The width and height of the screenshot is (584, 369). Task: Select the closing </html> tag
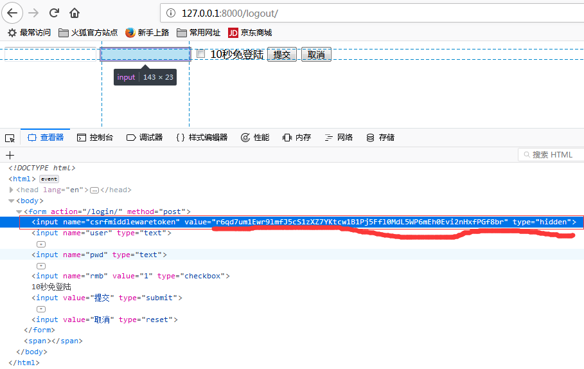tap(24, 363)
